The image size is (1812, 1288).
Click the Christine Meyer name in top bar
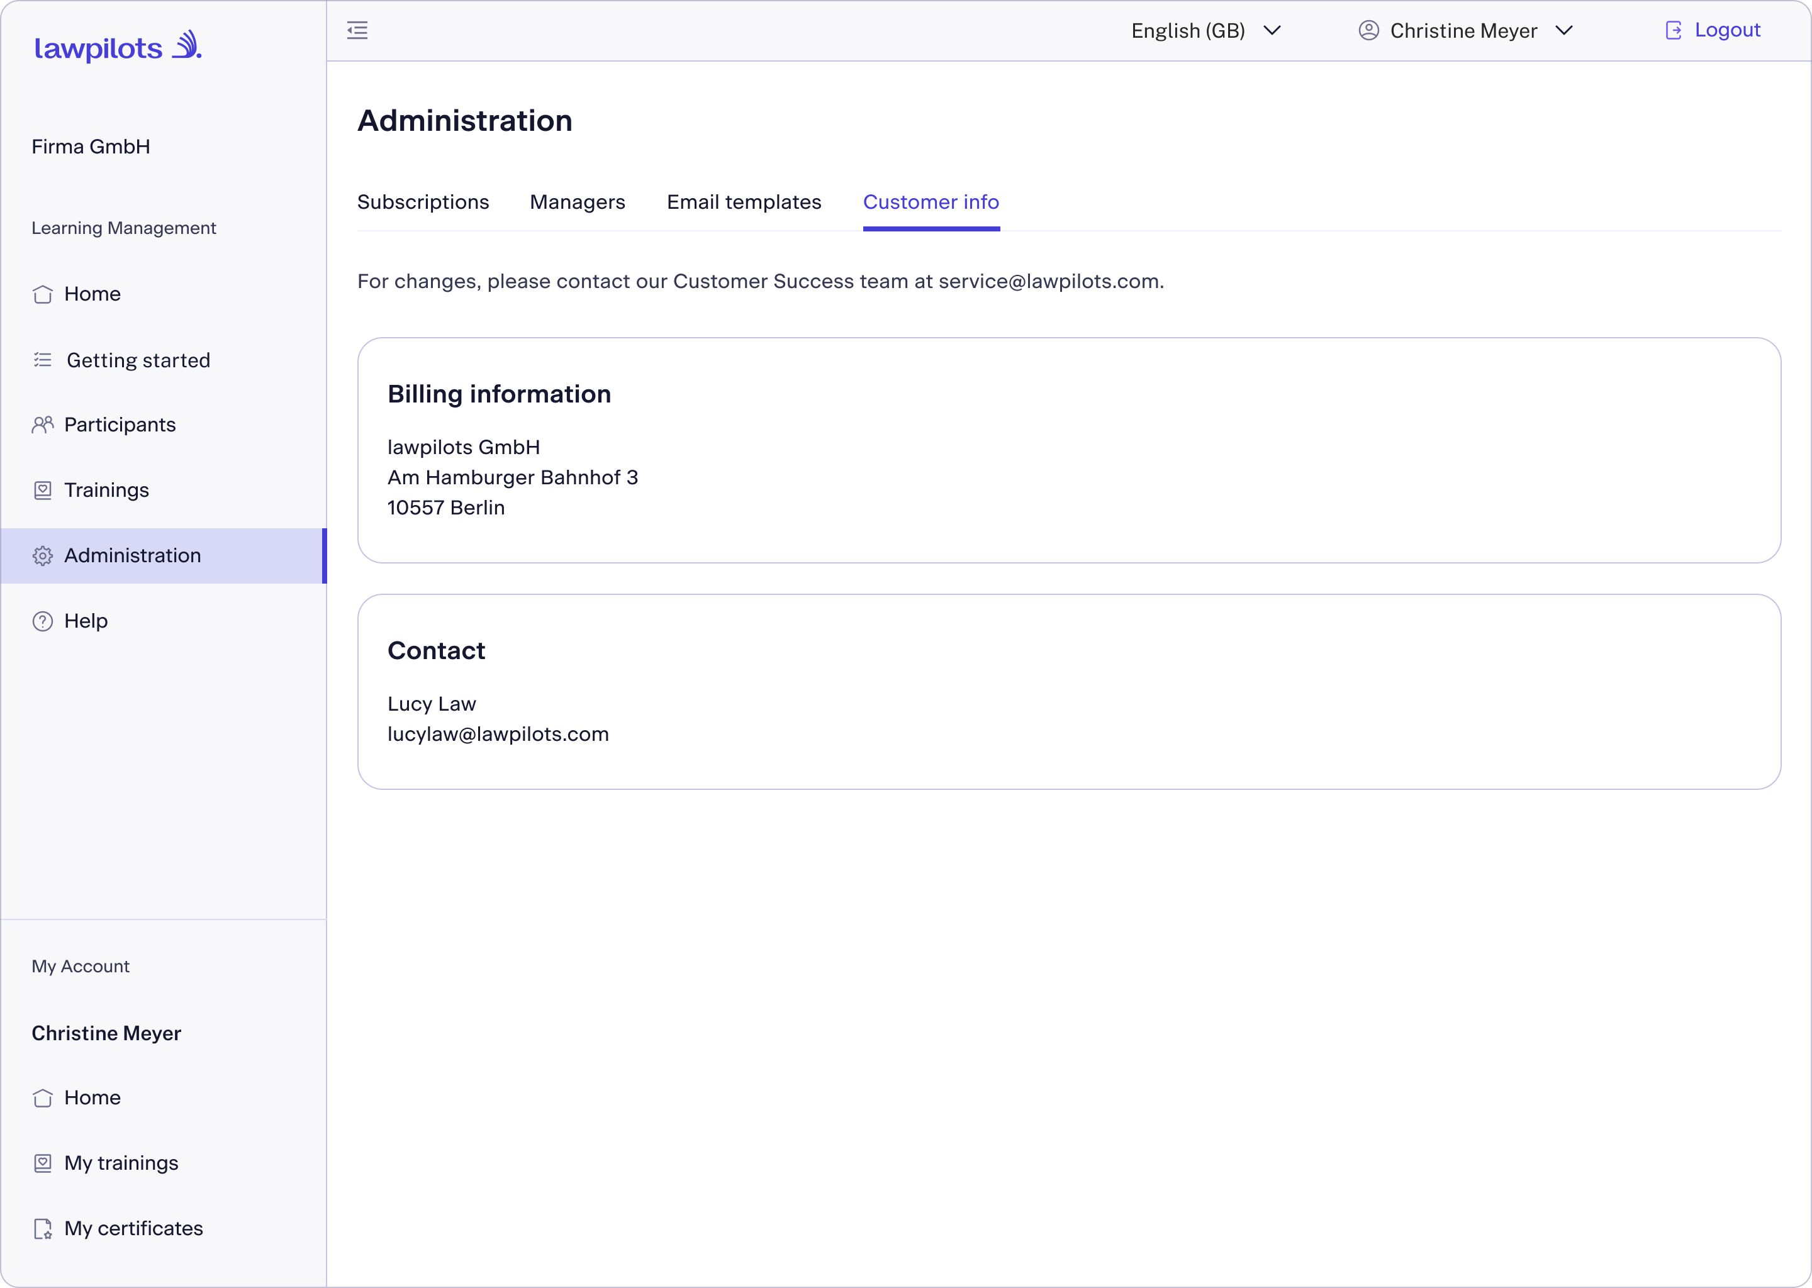pyautogui.click(x=1463, y=30)
